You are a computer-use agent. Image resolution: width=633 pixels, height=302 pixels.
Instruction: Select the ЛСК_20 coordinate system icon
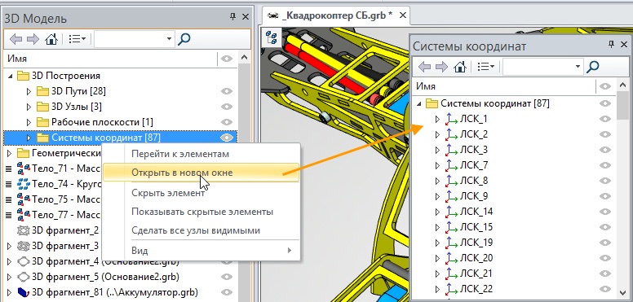click(x=450, y=258)
